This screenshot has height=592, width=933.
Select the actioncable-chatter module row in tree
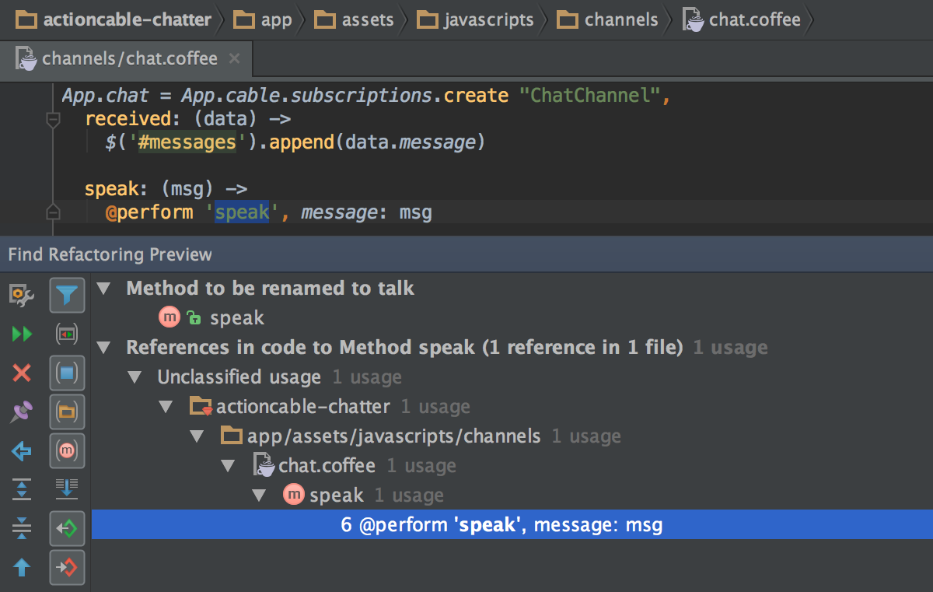pos(329,407)
